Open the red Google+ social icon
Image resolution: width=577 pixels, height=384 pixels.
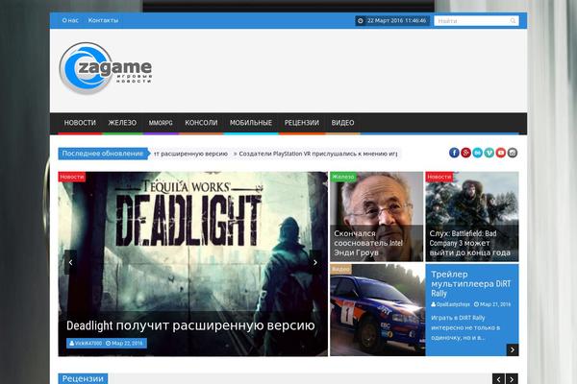coord(465,153)
